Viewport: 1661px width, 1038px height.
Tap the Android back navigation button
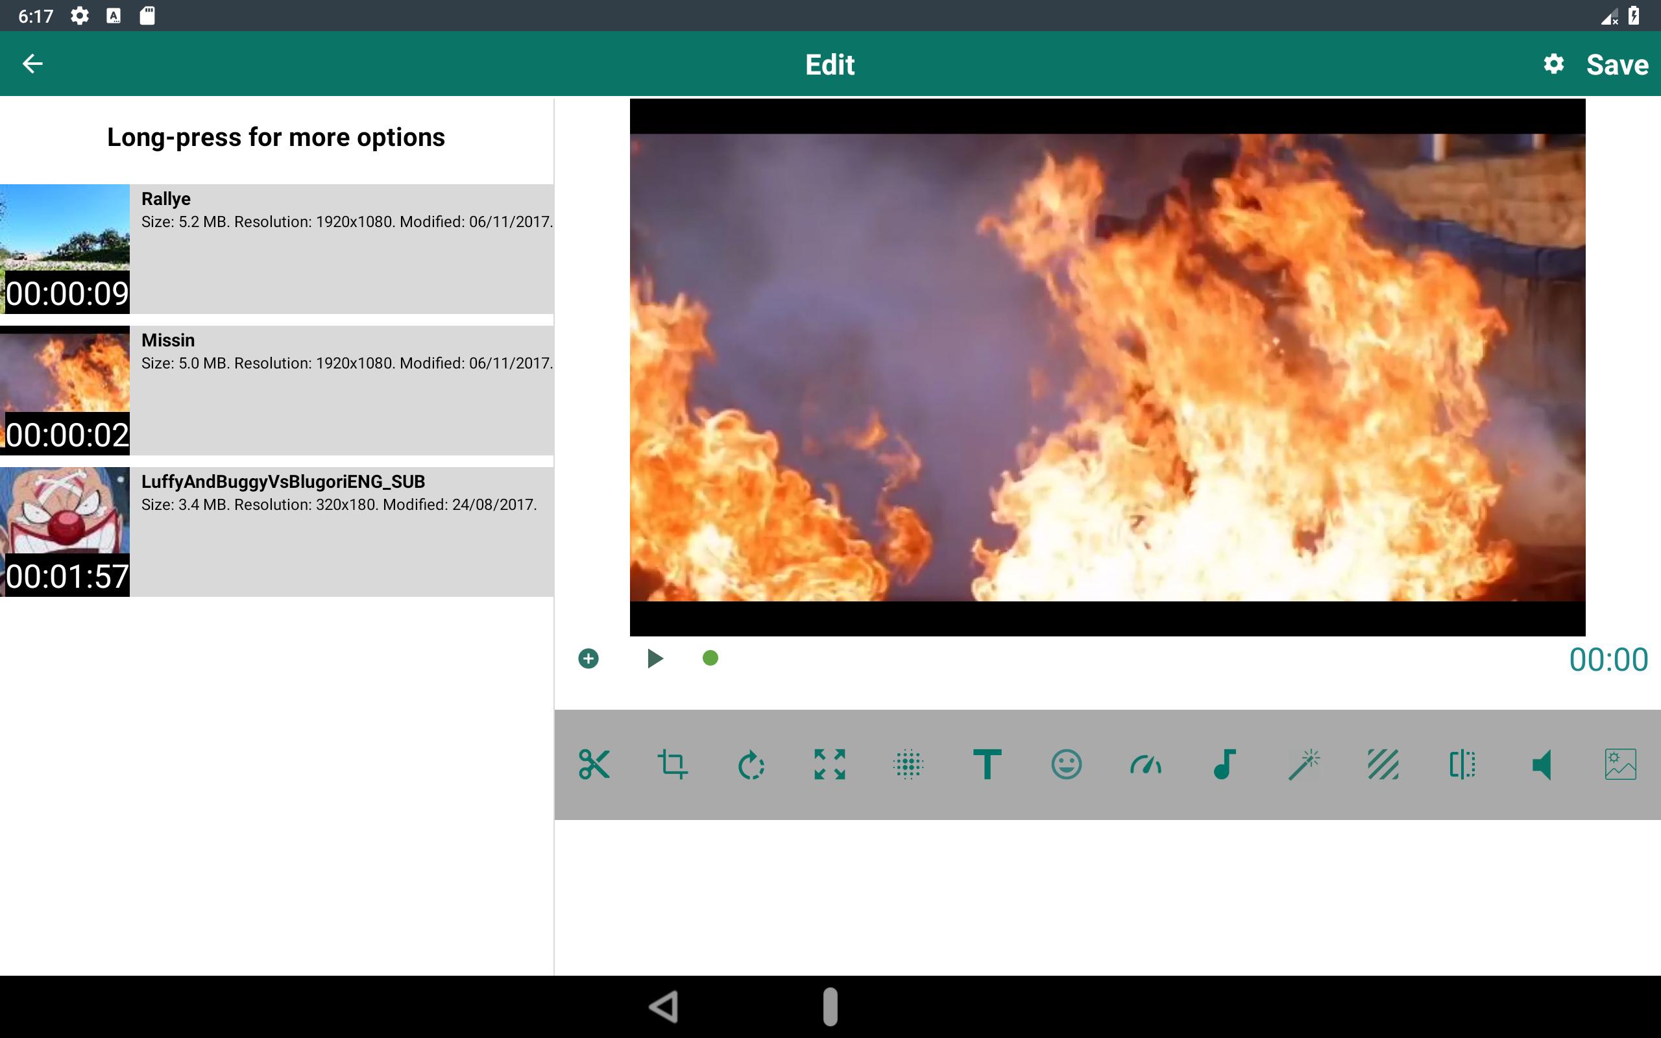pos(664,1006)
